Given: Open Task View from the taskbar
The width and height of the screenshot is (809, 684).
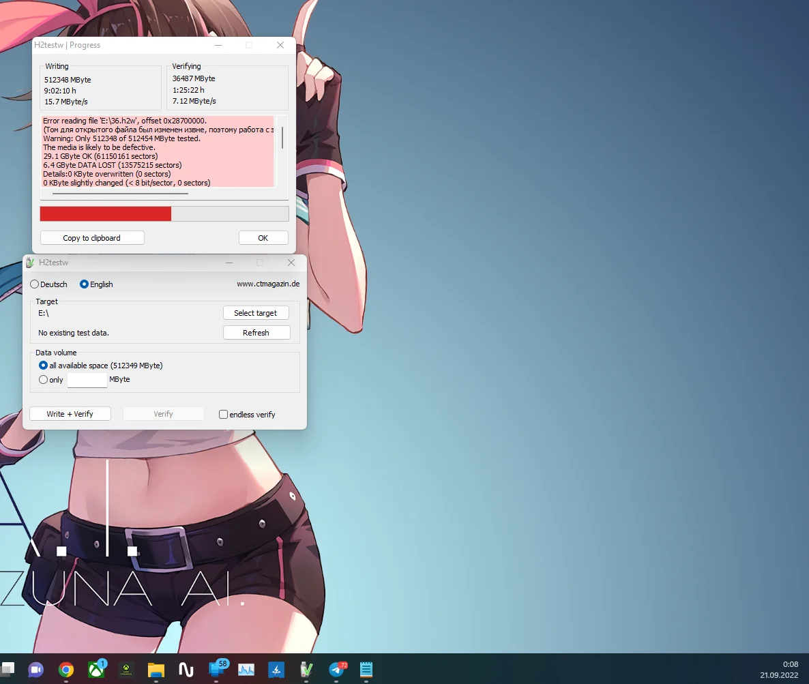Looking at the screenshot, I should [x=8, y=669].
